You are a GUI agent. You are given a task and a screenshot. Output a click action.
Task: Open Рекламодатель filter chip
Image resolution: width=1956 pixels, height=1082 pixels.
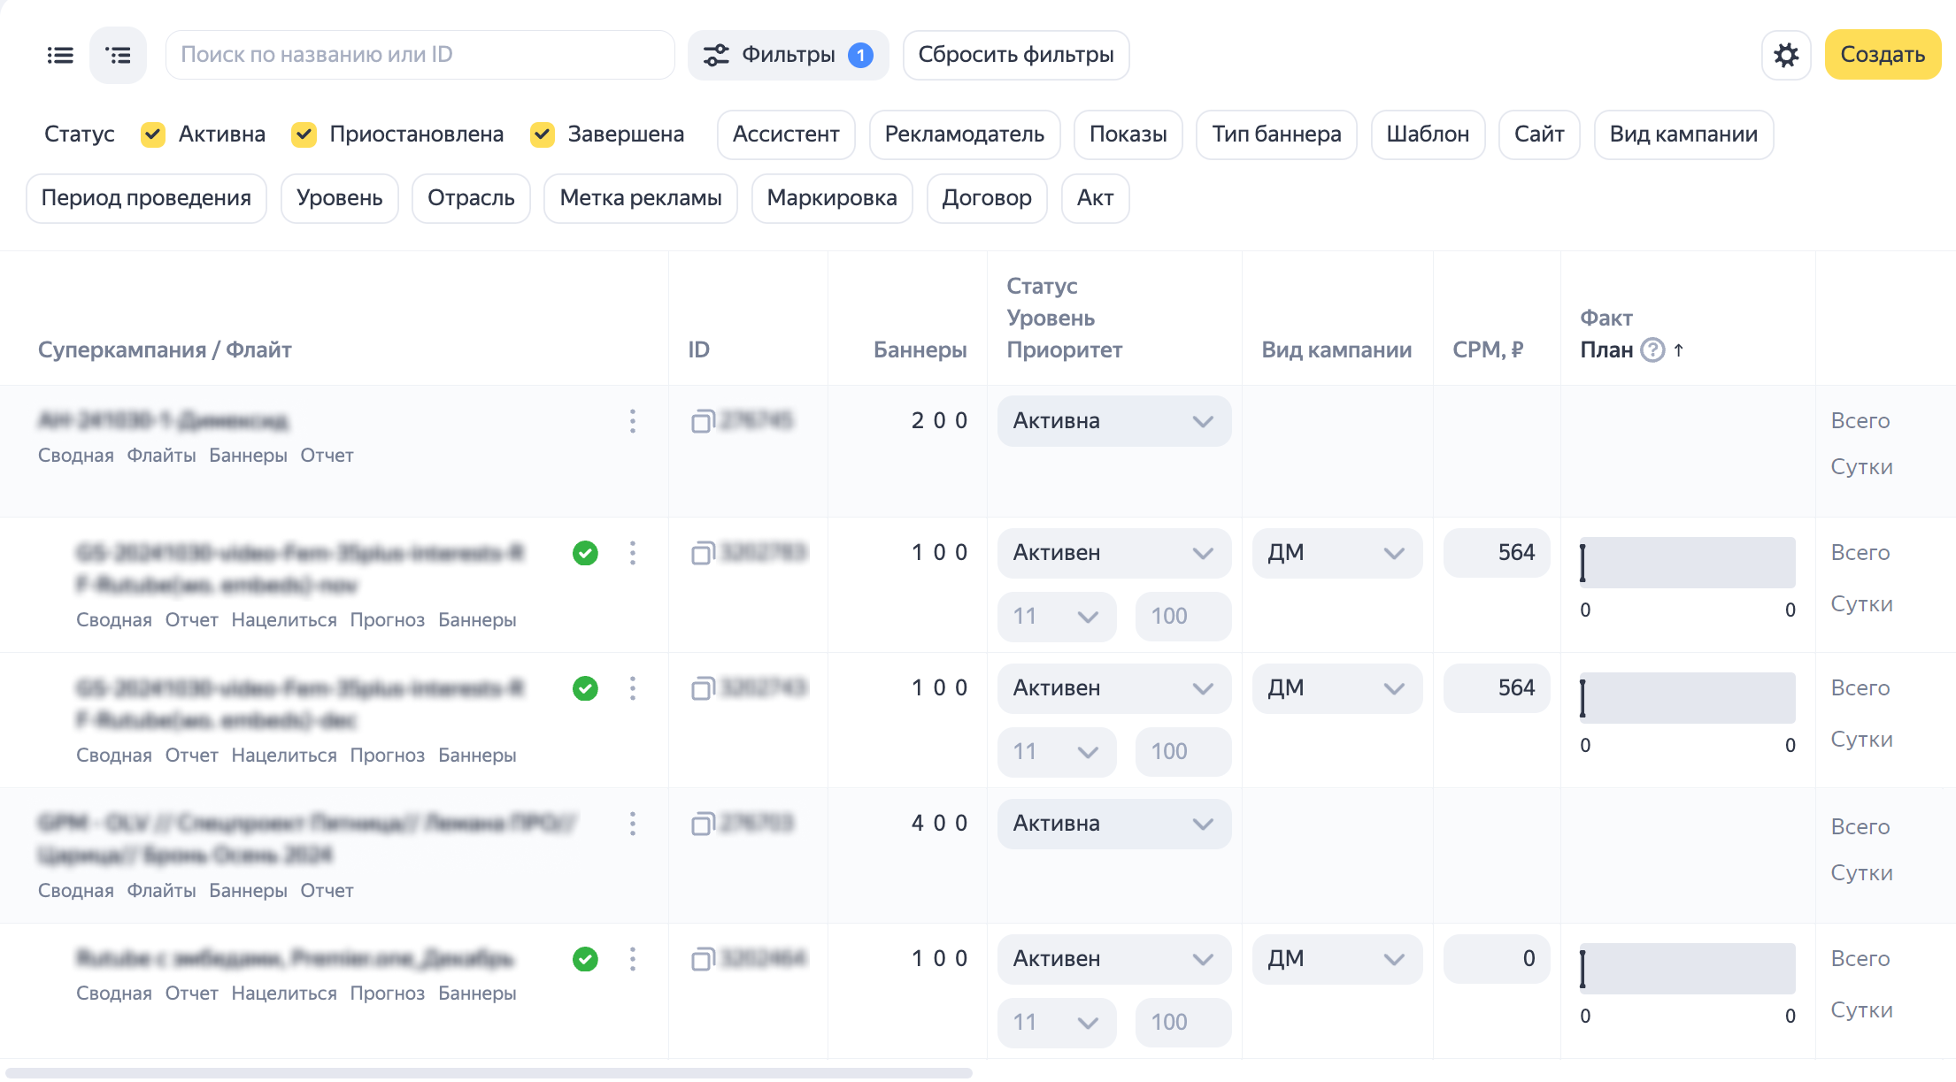click(x=964, y=134)
